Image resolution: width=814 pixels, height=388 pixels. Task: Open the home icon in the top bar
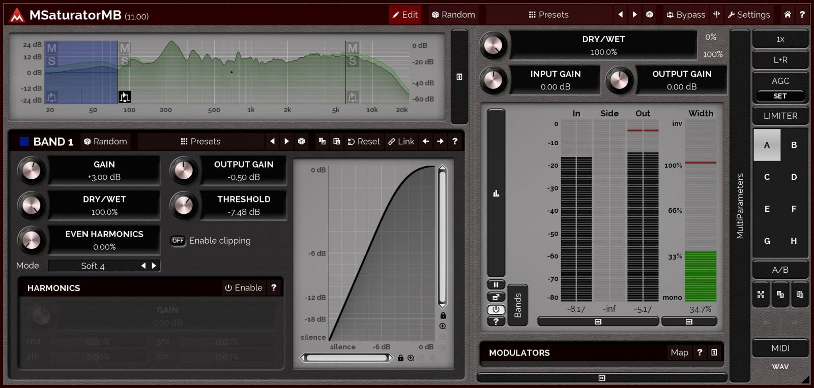click(788, 15)
